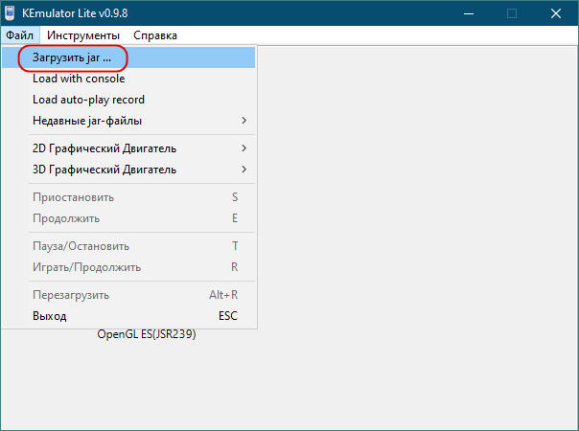
Task: Click Выход to exit the emulator
Action: pos(128,316)
